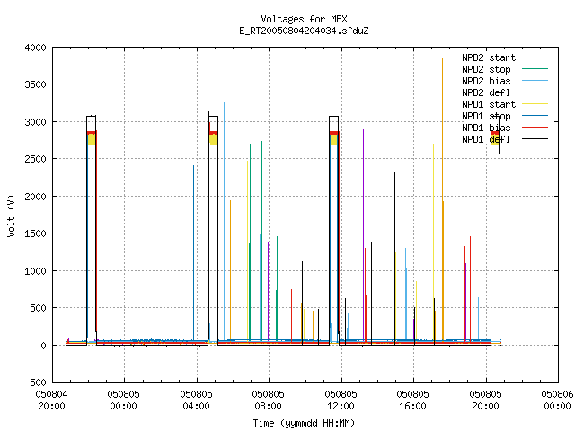Click the x-axis tick '050805 00:00'
This screenshot has height=431, width=575.
coord(124,400)
